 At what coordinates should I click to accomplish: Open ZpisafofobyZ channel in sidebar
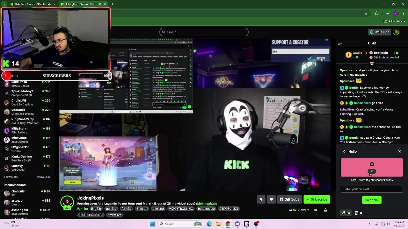point(27,93)
